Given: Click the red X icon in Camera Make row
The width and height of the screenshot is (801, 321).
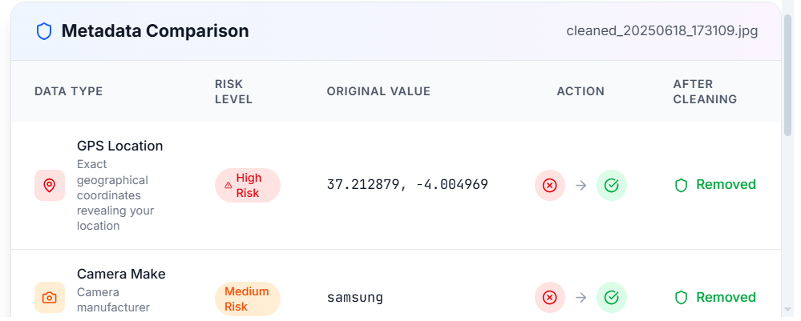Looking at the screenshot, I should (x=550, y=297).
